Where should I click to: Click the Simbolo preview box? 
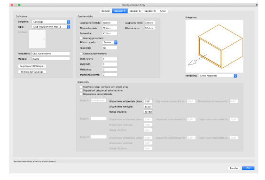(x=37, y=39)
